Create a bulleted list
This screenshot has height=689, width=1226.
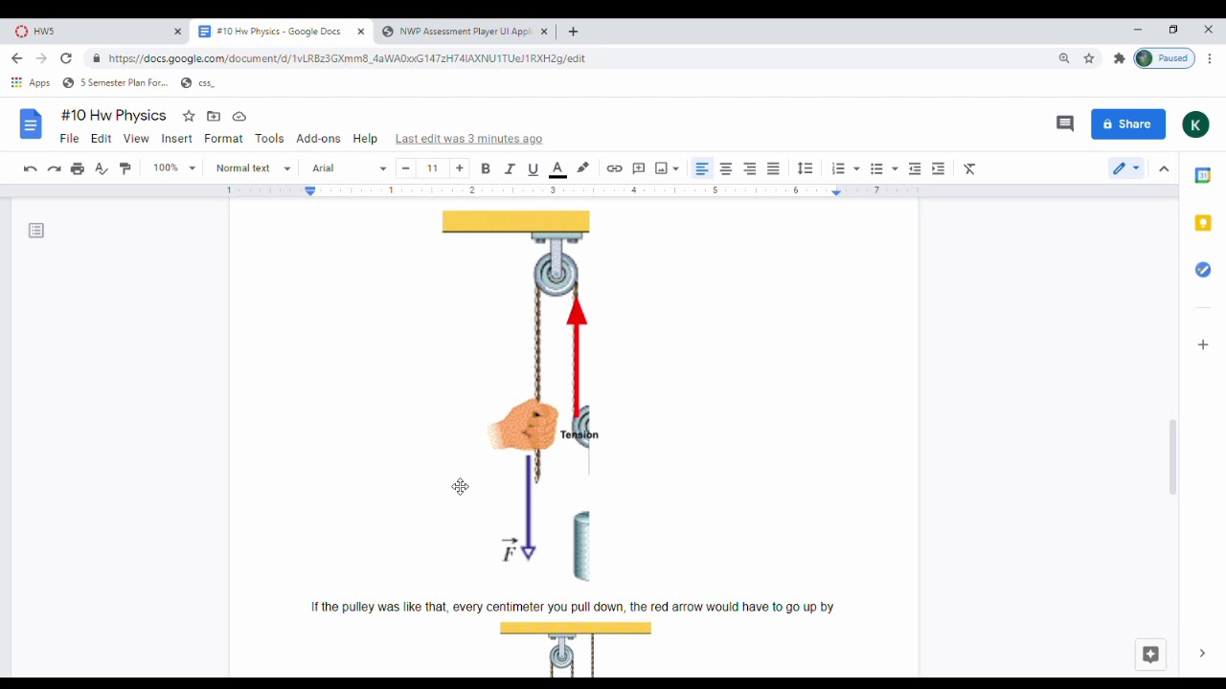click(x=876, y=168)
